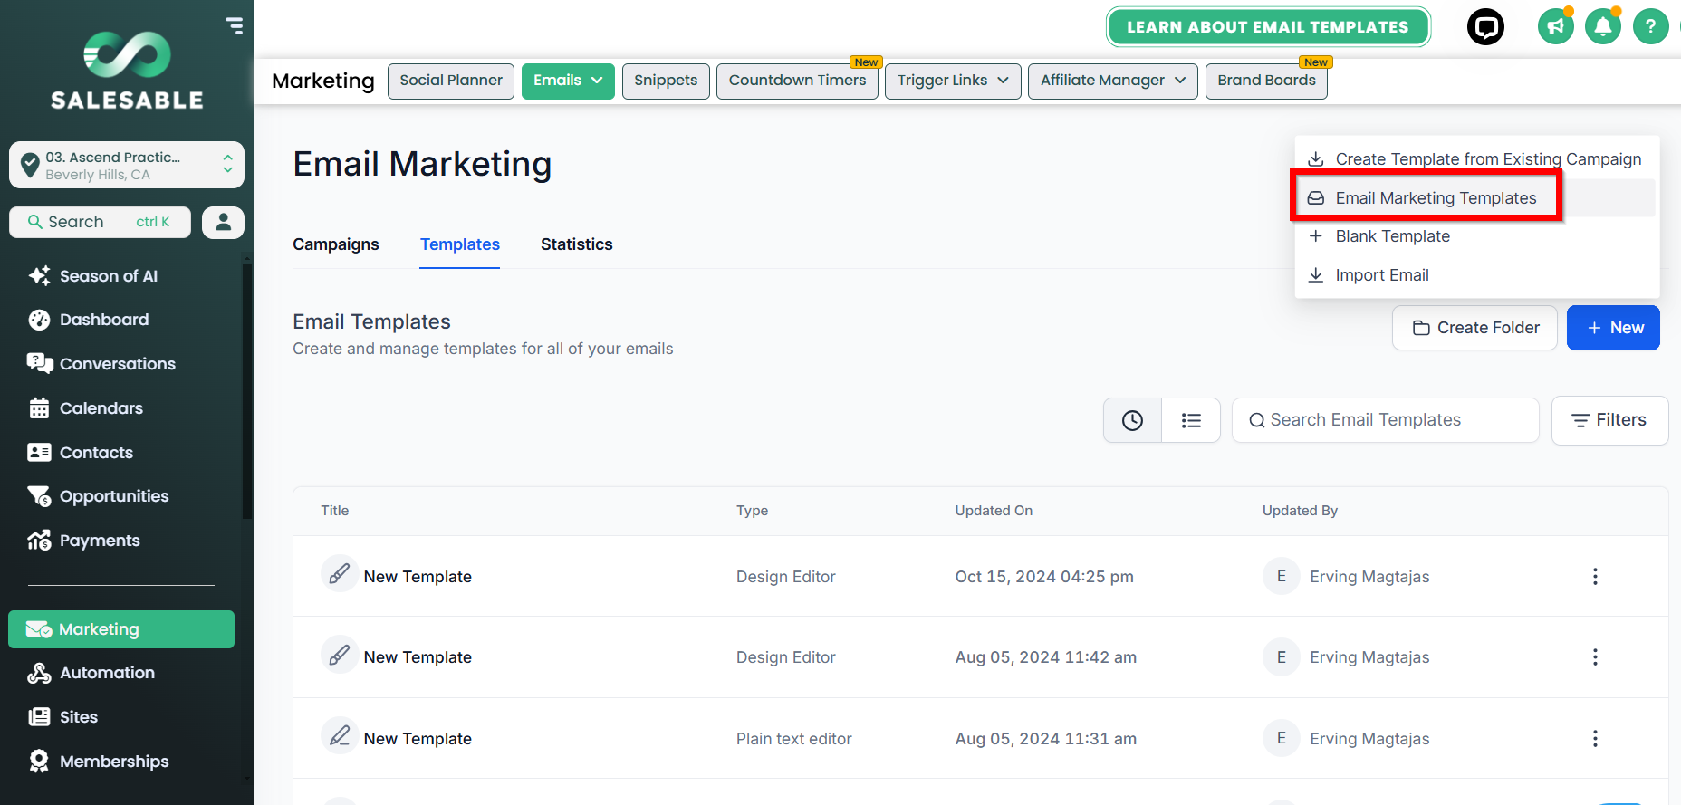Screen dimensions: 1681x805
Task: Open Brand Boards
Action: (x=1266, y=81)
